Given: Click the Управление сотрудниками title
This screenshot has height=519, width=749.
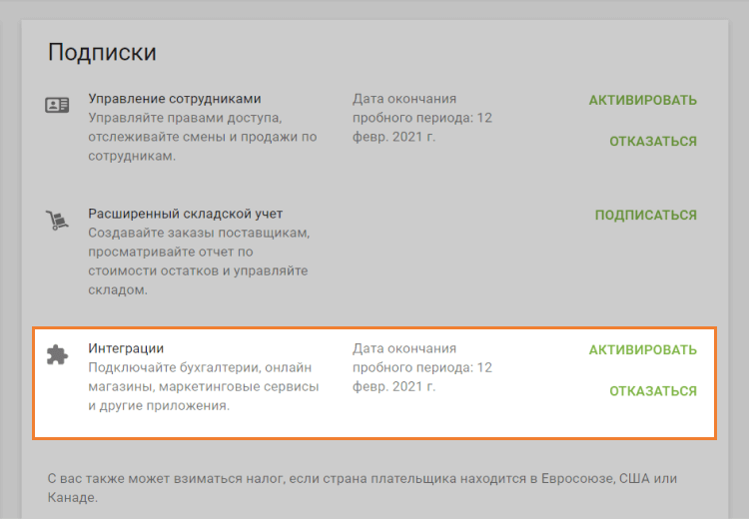Looking at the screenshot, I should [x=175, y=99].
